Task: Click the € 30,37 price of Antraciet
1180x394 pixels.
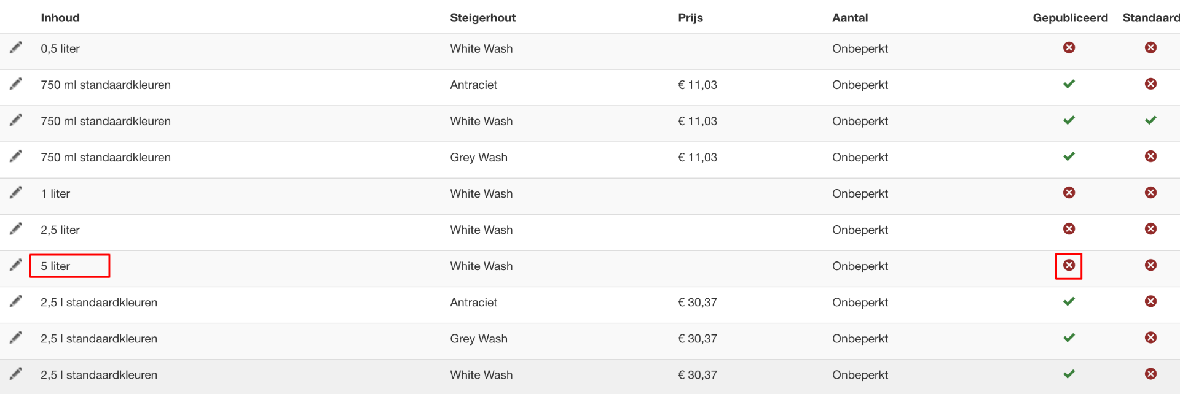Action: [698, 303]
